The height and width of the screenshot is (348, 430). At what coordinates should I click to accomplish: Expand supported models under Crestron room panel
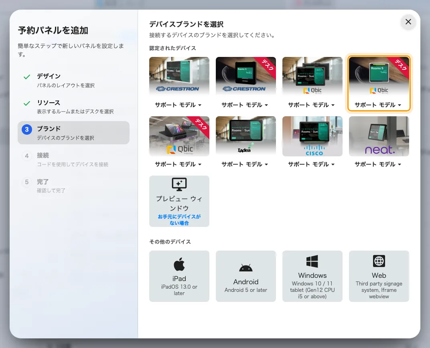tap(178, 105)
